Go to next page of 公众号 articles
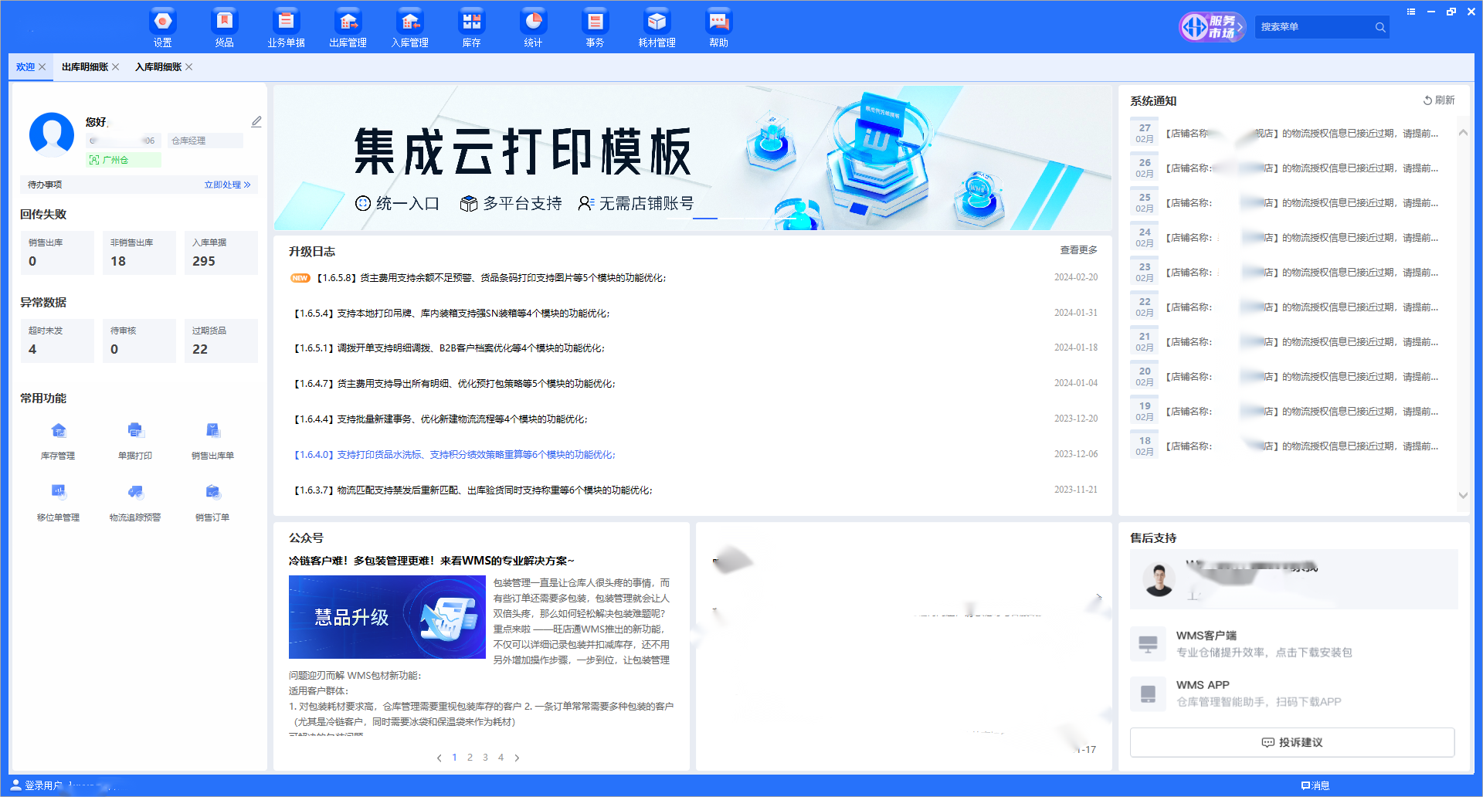The height and width of the screenshot is (797, 1483). point(517,758)
